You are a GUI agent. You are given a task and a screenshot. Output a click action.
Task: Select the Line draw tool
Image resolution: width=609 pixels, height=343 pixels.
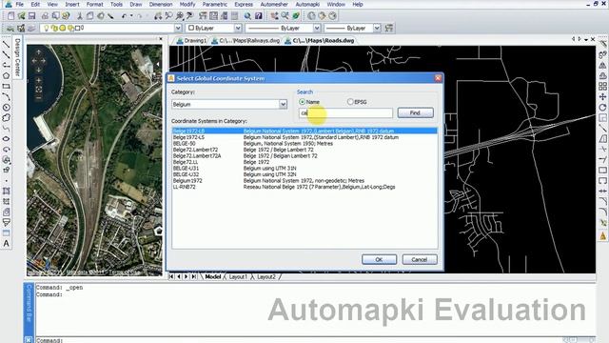tap(7, 45)
